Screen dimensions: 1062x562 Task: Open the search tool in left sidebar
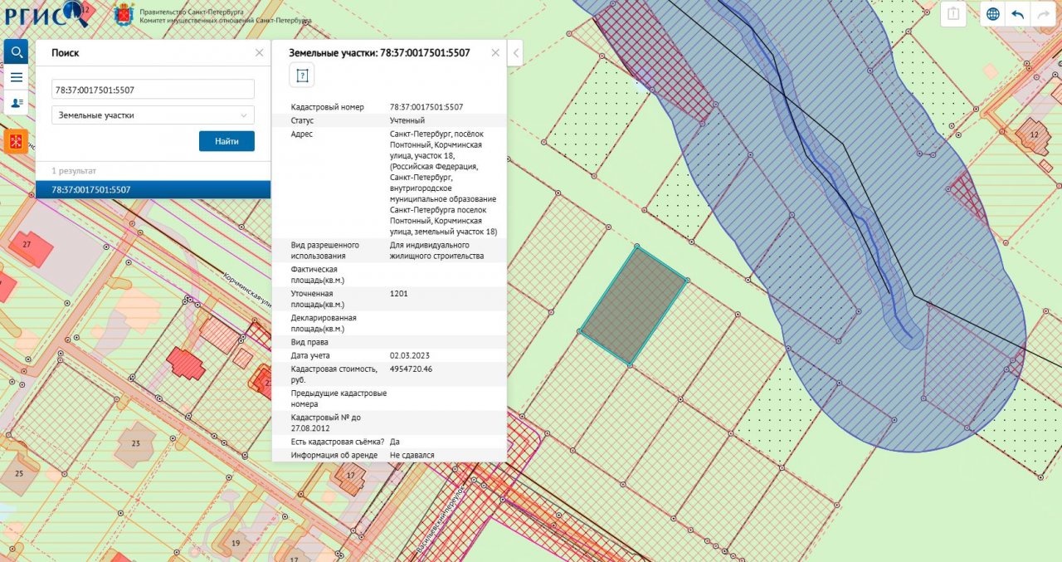click(x=17, y=51)
